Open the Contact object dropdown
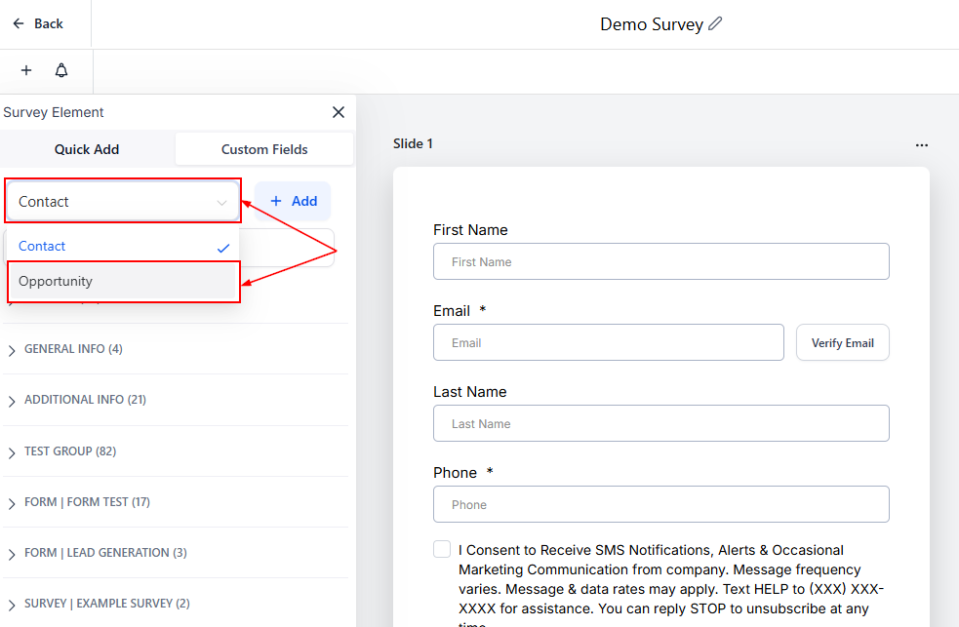This screenshot has width=959, height=627. 123,202
